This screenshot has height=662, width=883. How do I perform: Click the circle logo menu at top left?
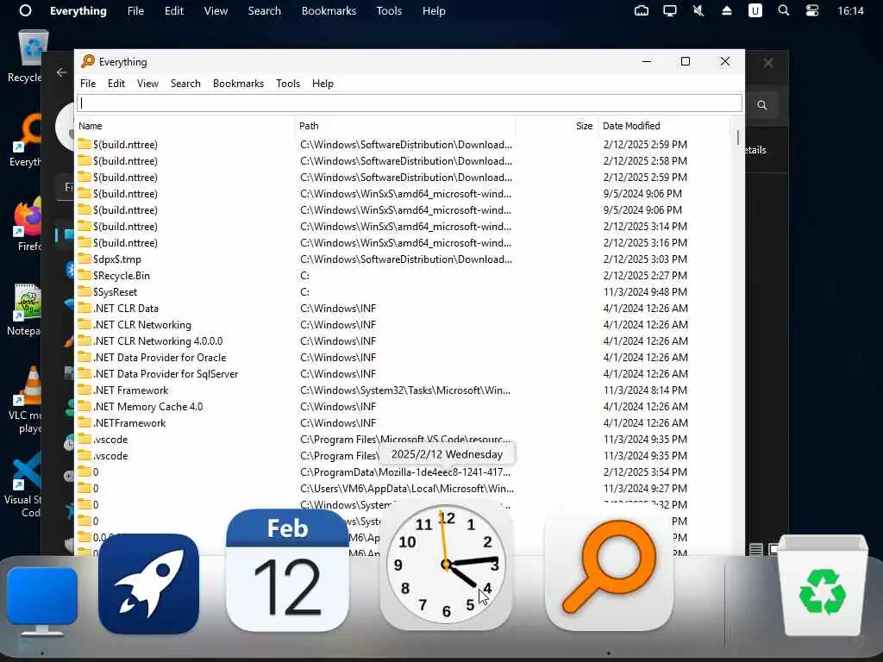pos(25,10)
